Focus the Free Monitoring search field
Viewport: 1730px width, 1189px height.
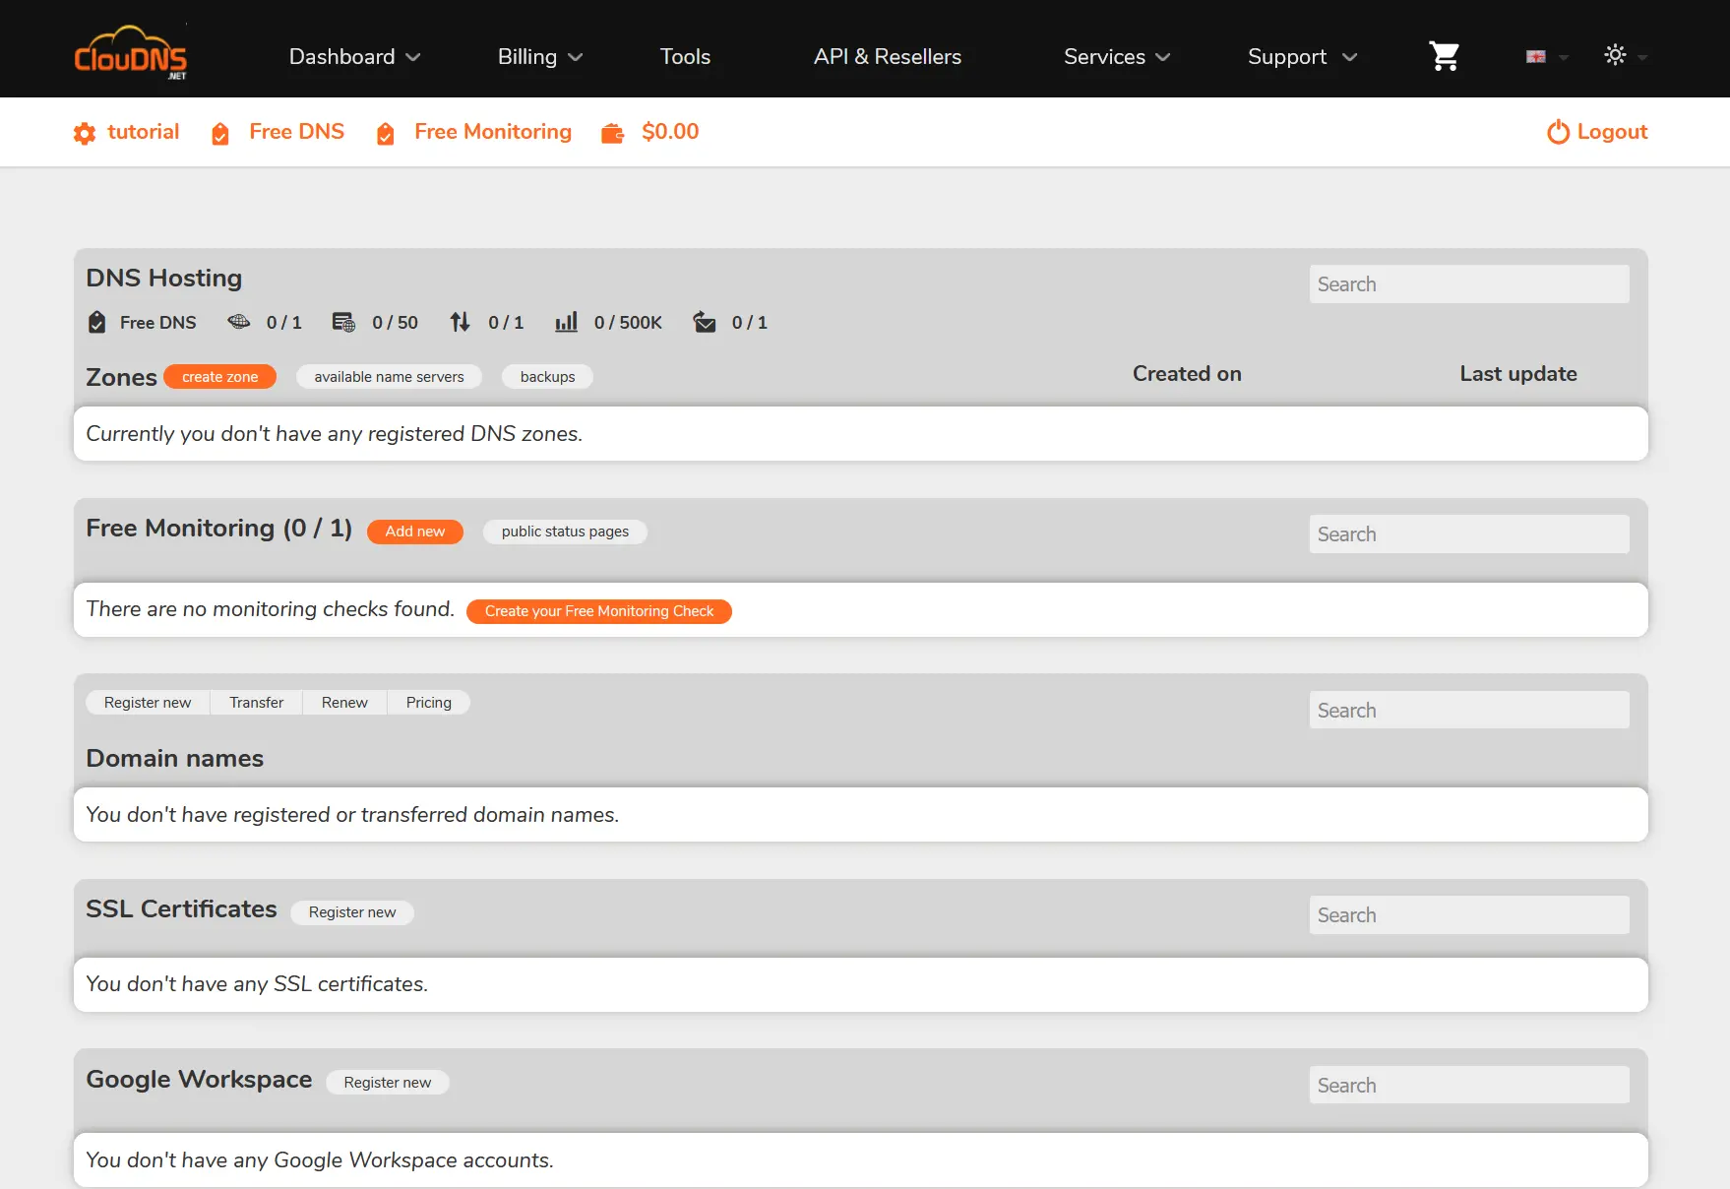(1469, 534)
